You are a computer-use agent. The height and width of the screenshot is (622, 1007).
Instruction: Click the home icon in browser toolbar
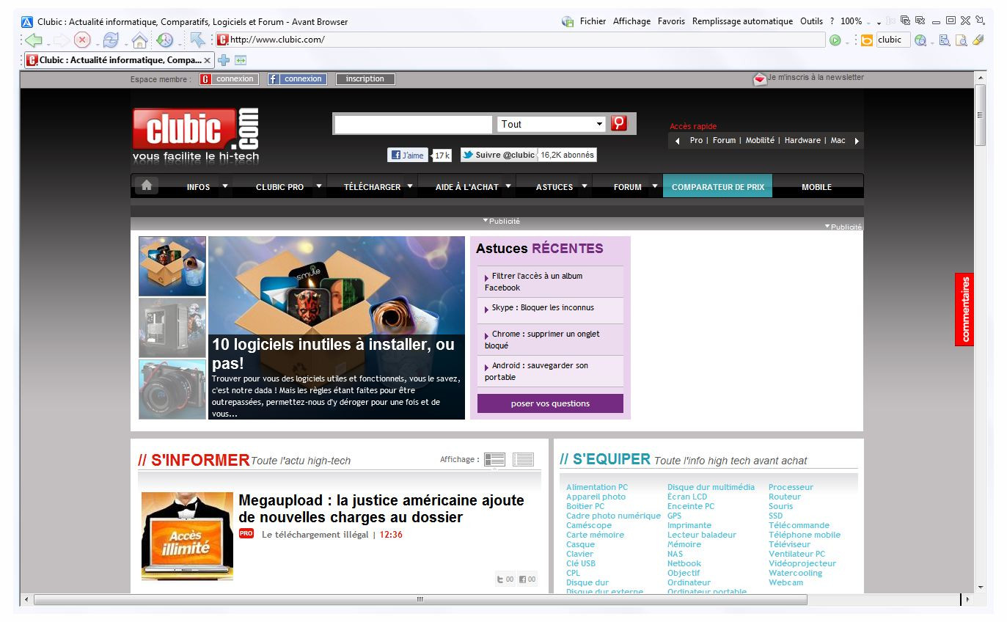coord(139,40)
